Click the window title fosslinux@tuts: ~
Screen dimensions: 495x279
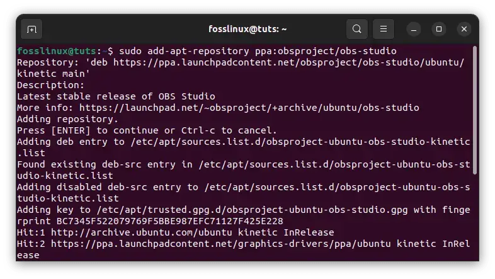(247, 29)
